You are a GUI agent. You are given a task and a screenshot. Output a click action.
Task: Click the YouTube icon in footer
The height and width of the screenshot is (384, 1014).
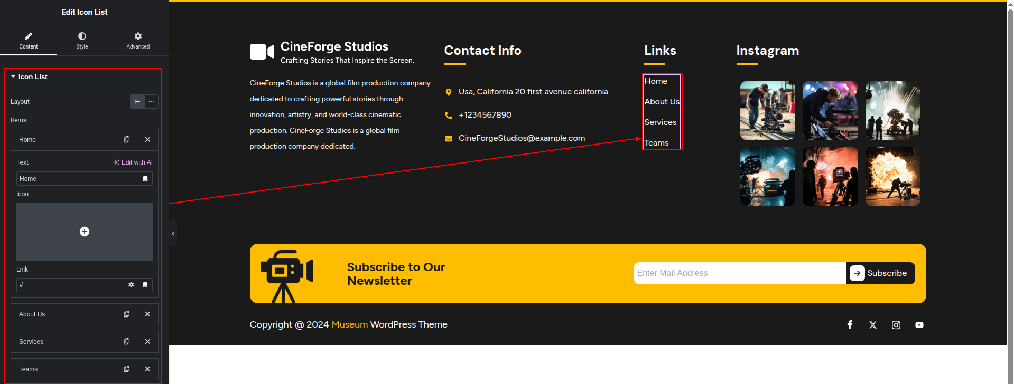tap(919, 325)
